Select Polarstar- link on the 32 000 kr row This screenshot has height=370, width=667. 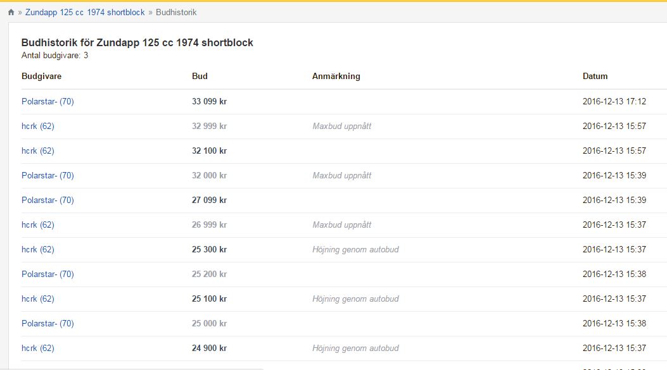[48, 175]
